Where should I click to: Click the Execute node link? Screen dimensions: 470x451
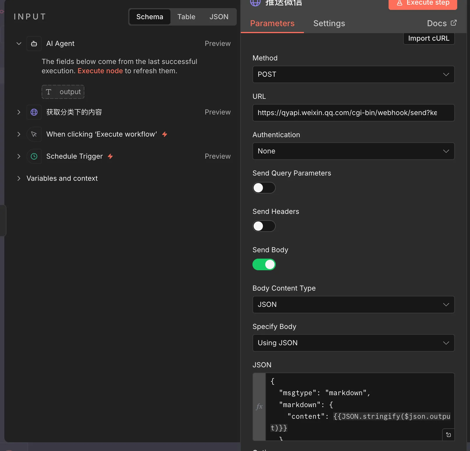(x=100, y=71)
